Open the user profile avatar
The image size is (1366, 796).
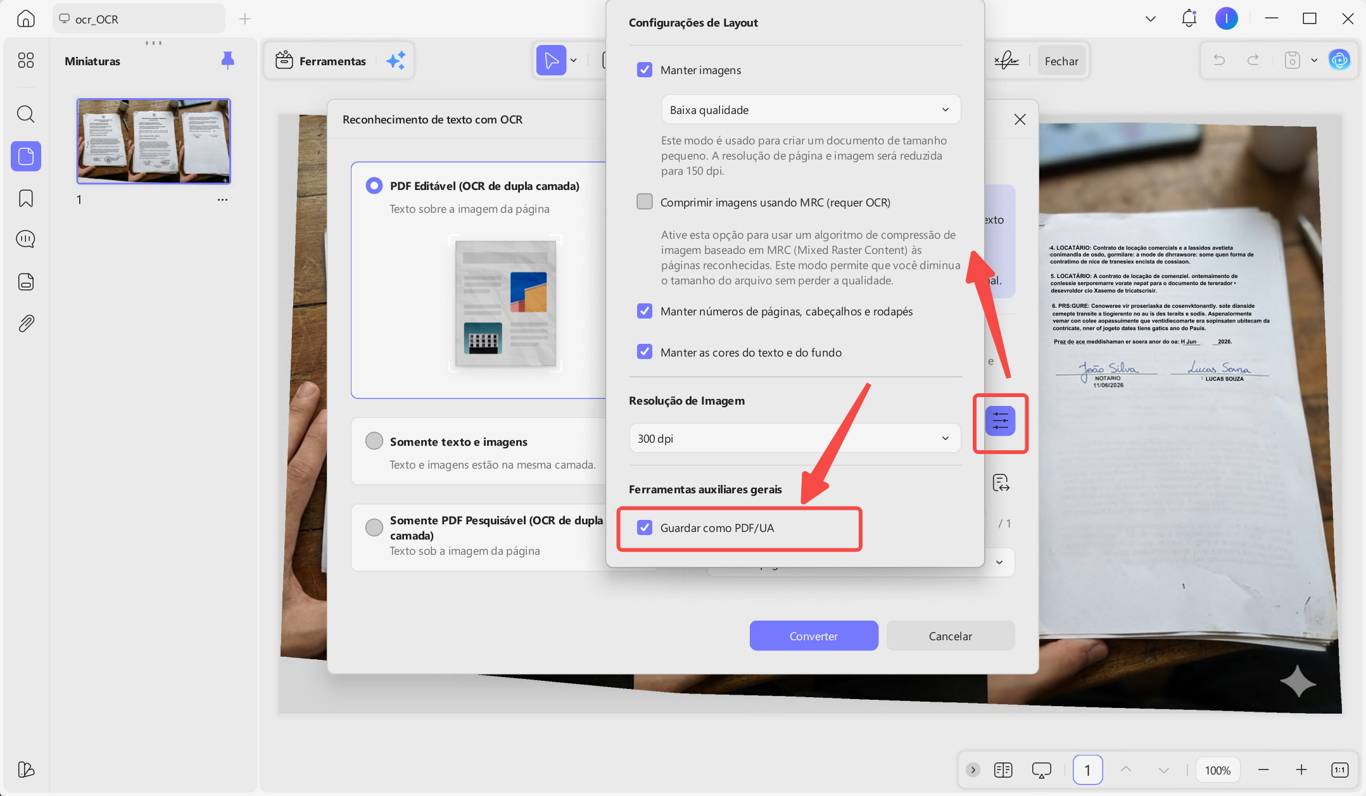tap(1227, 18)
